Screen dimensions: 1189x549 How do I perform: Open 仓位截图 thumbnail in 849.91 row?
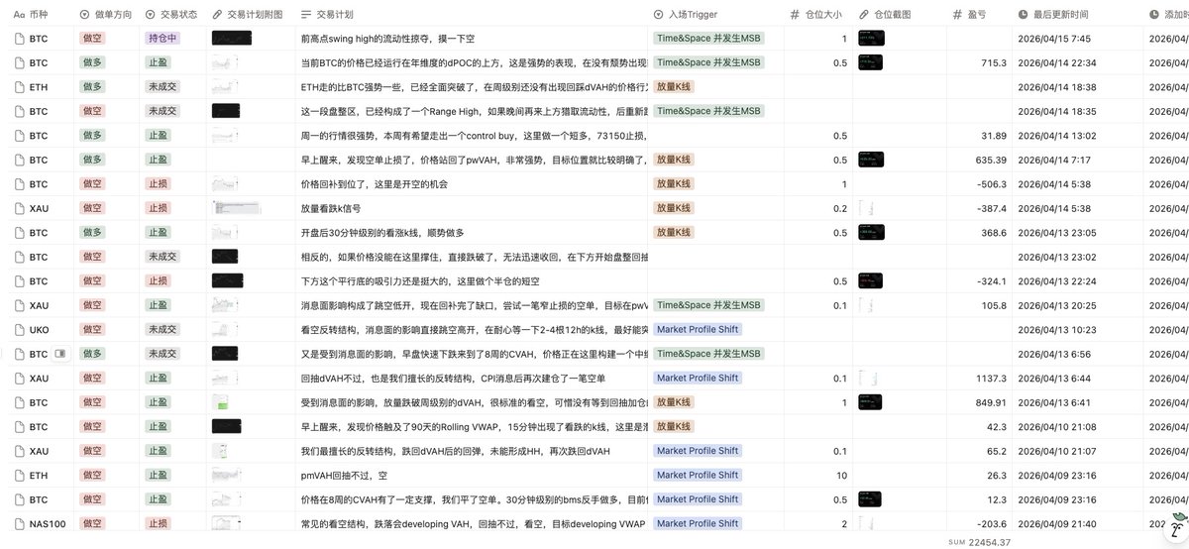[x=871, y=403]
